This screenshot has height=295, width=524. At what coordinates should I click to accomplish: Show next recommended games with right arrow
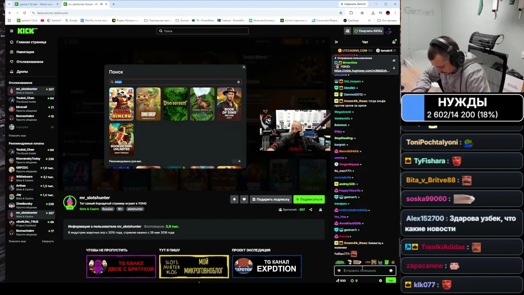coord(239,161)
